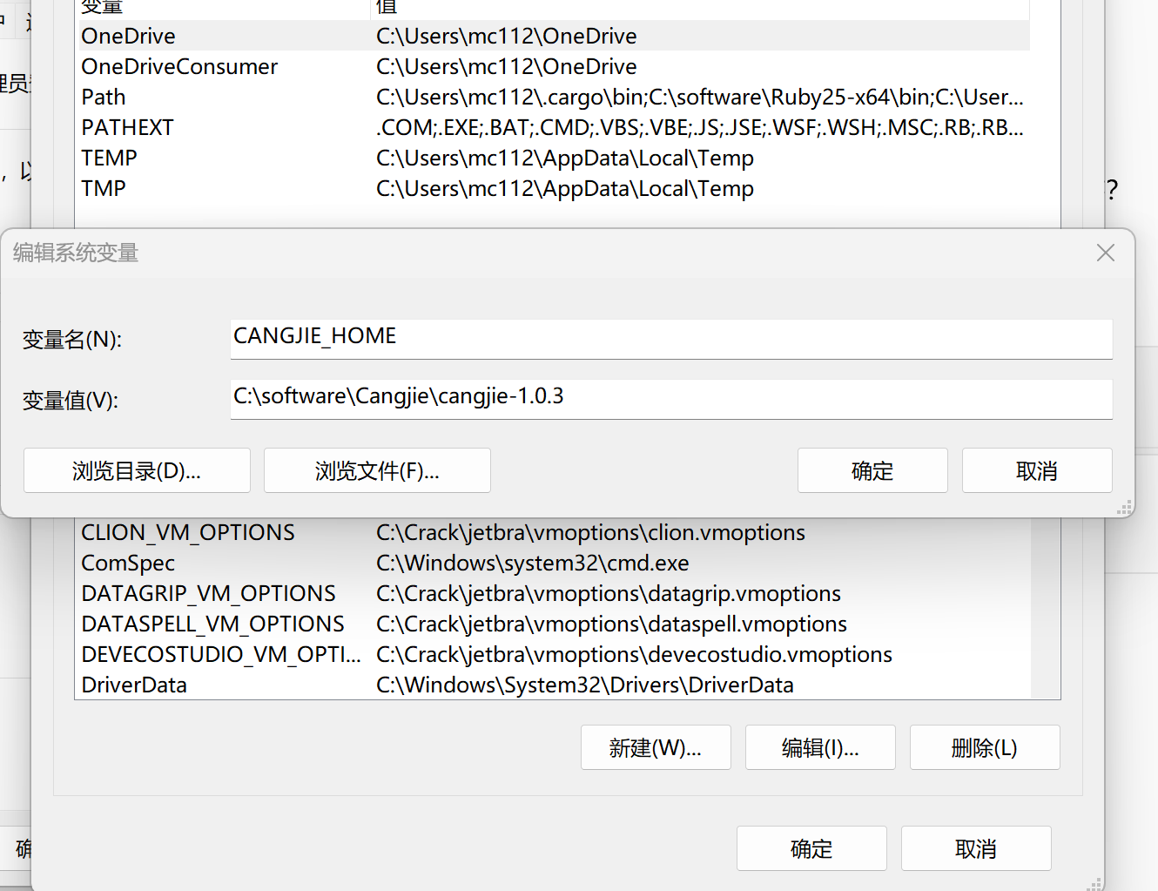Screen dimensions: 1158x891
Task: Cancel edit with 取消 in edit dialog
Action: [x=1037, y=470]
